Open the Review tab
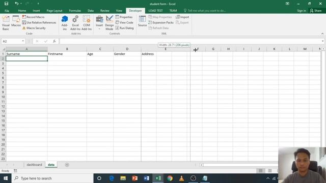 coord(104,11)
